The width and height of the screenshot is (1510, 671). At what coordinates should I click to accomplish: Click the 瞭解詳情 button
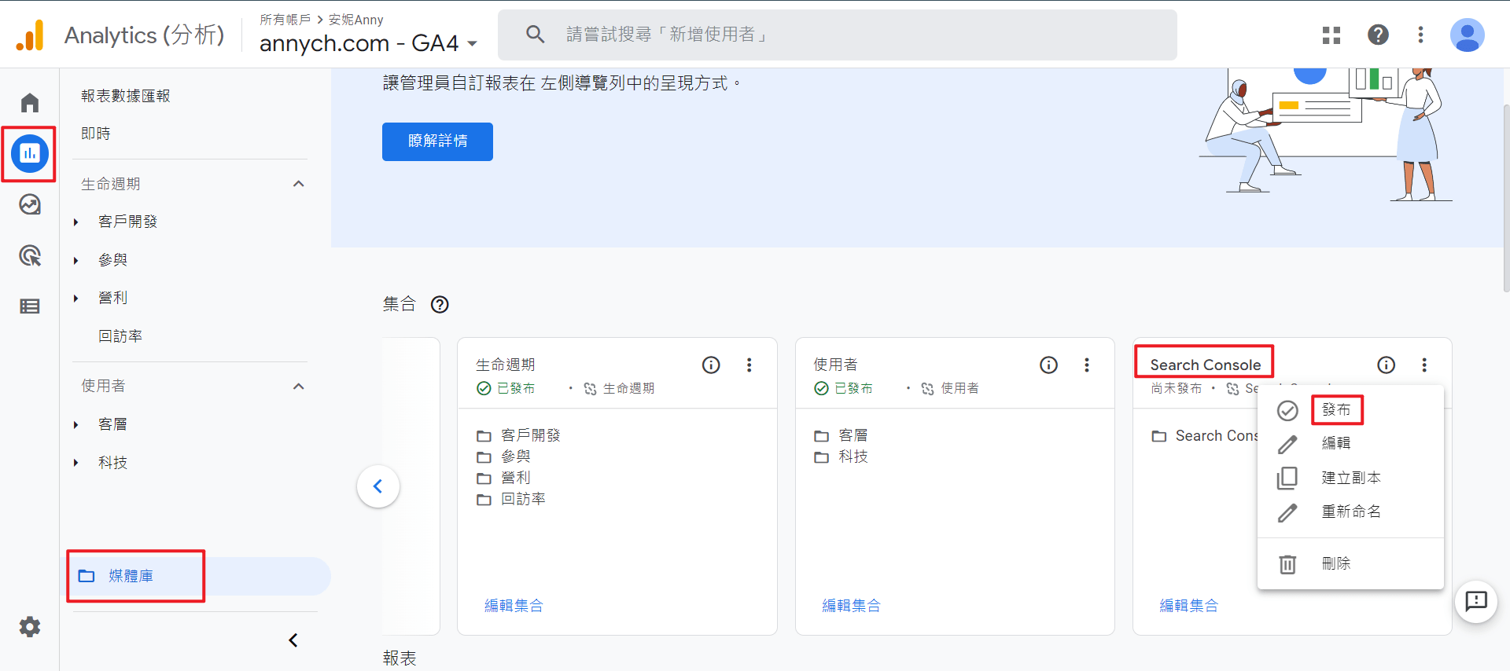tap(437, 141)
